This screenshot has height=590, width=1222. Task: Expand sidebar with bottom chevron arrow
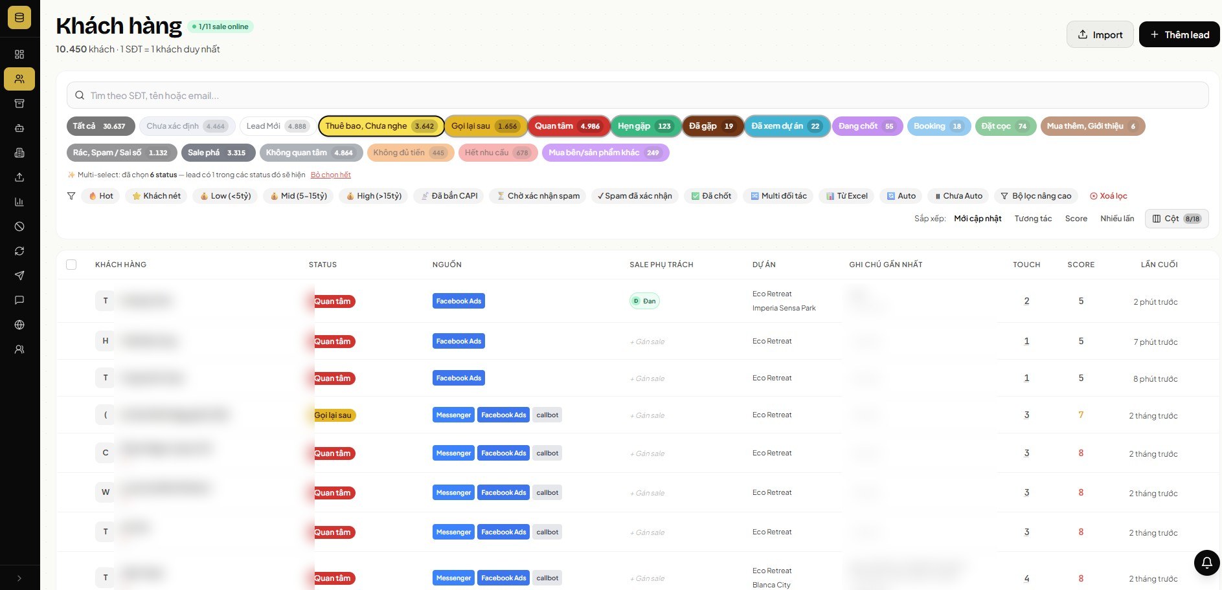coord(19,578)
